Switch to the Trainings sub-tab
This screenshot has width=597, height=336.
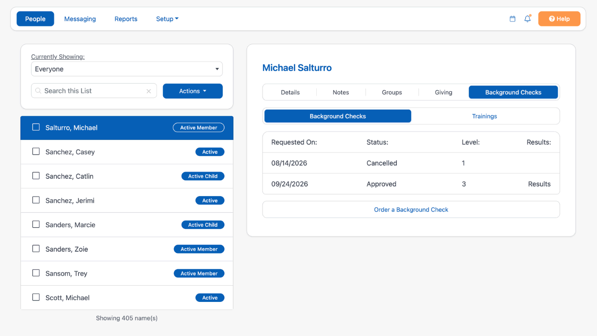(485, 116)
